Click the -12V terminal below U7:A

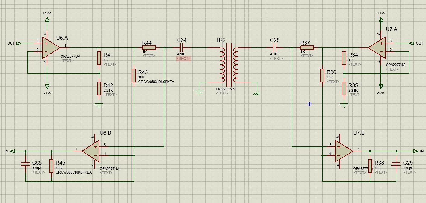[381, 87]
